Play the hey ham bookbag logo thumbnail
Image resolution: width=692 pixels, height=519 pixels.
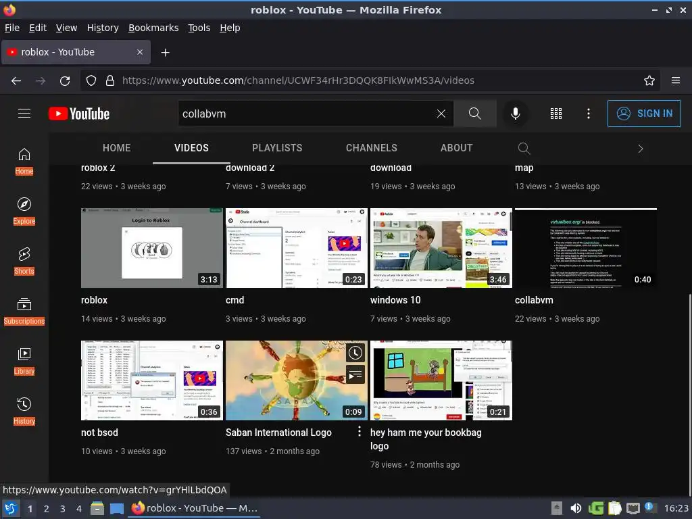coord(441,380)
